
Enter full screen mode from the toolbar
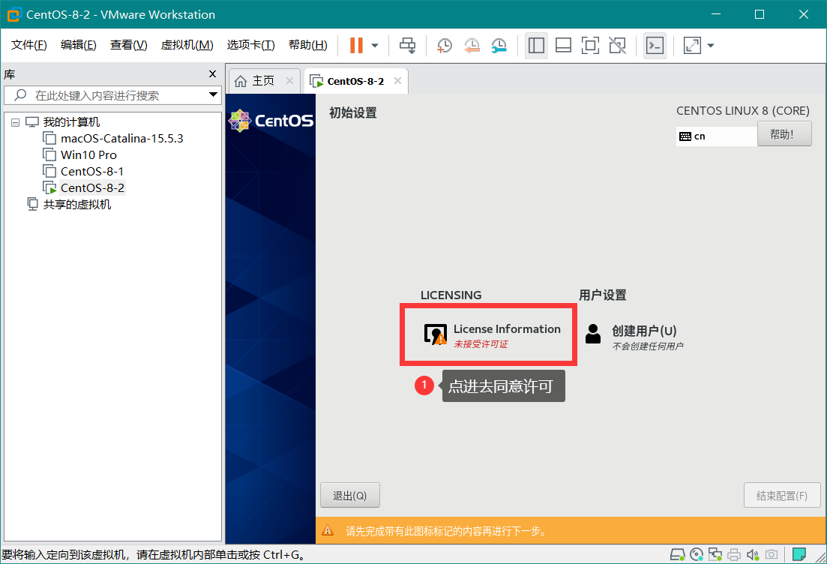point(590,46)
